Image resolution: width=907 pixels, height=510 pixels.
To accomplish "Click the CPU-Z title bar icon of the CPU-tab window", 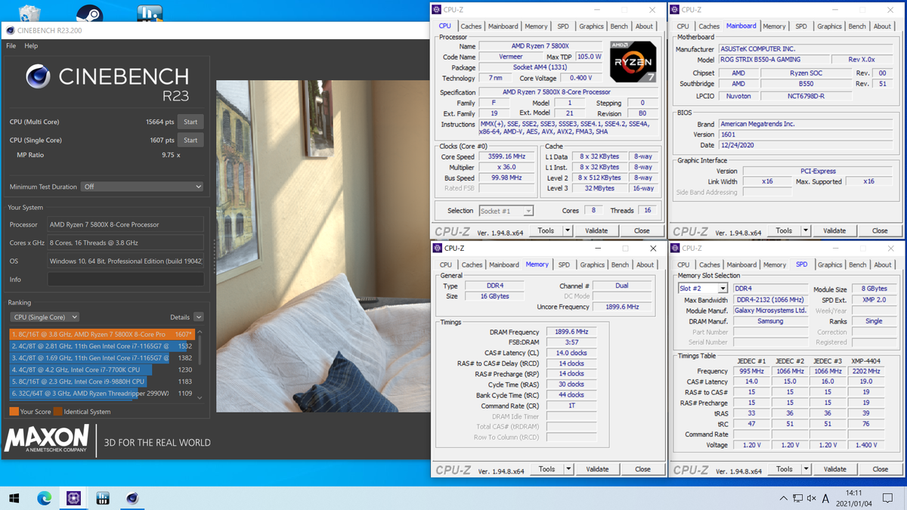I will 437,9.
